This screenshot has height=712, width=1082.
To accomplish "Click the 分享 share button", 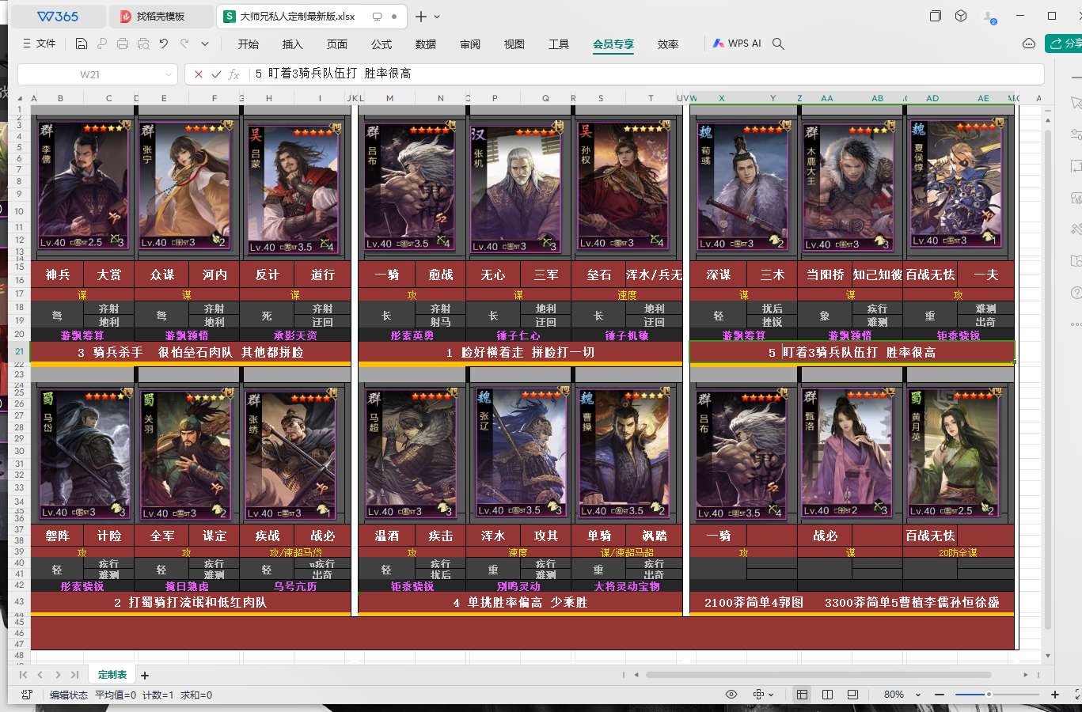I will pyautogui.click(x=1065, y=44).
